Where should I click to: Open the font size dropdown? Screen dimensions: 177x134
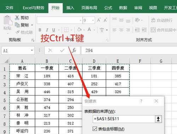click(x=93, y=20)
